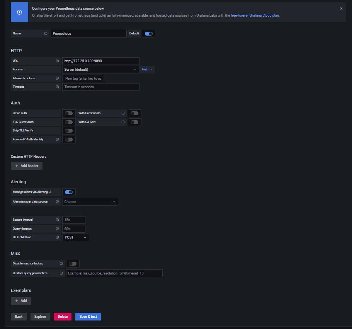Click the Explore button
The width and height of the screenshot is (352, 329).
tap(40, 316)
